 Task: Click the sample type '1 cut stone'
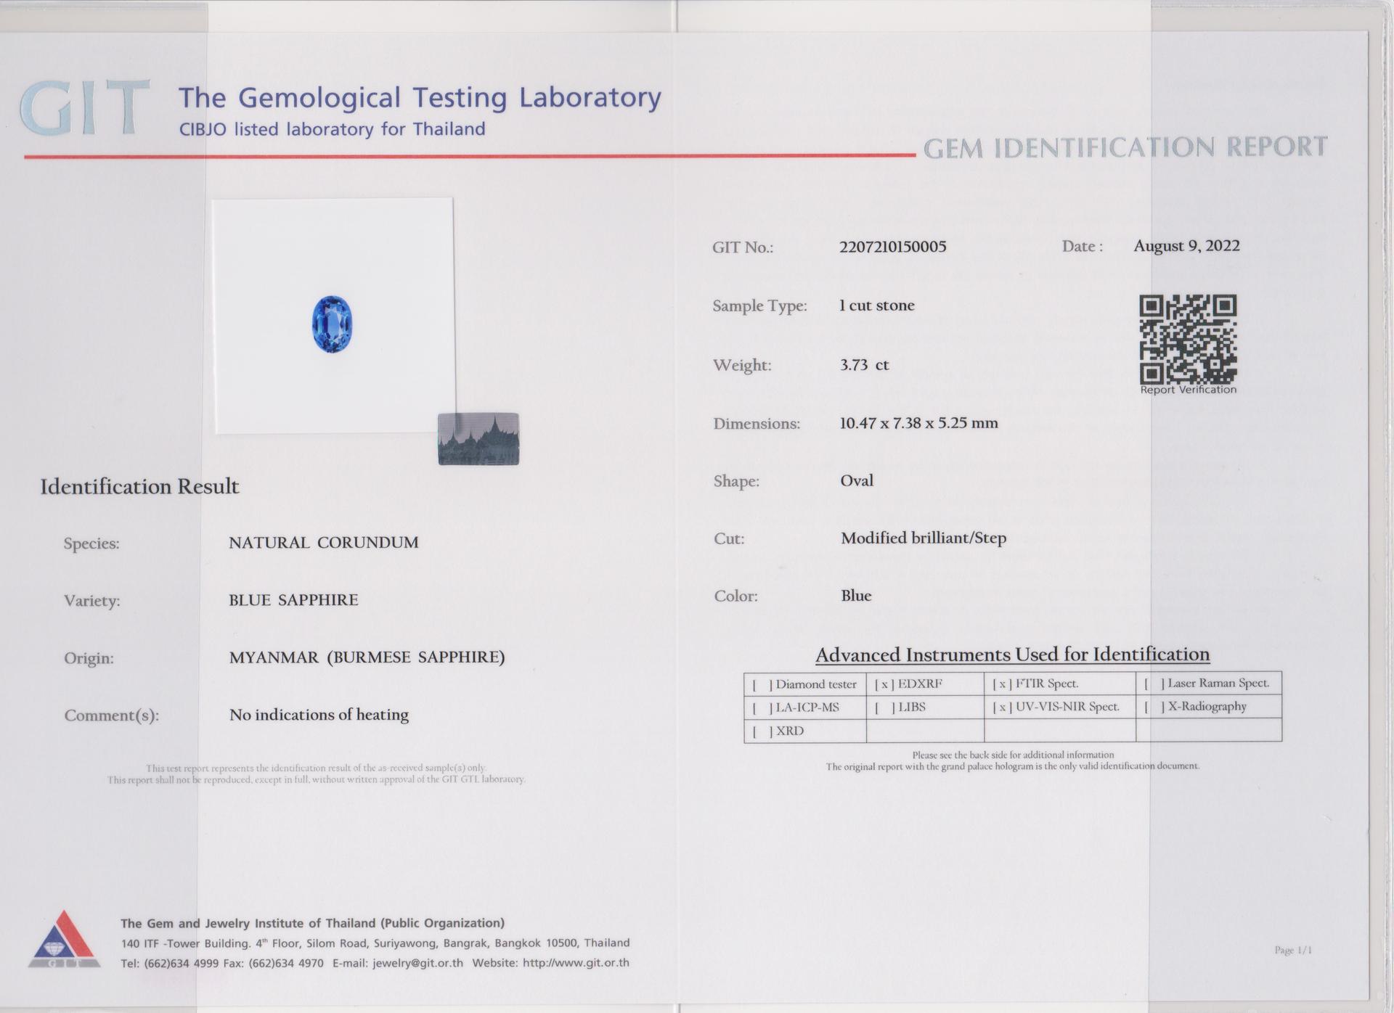pos(876,305)
